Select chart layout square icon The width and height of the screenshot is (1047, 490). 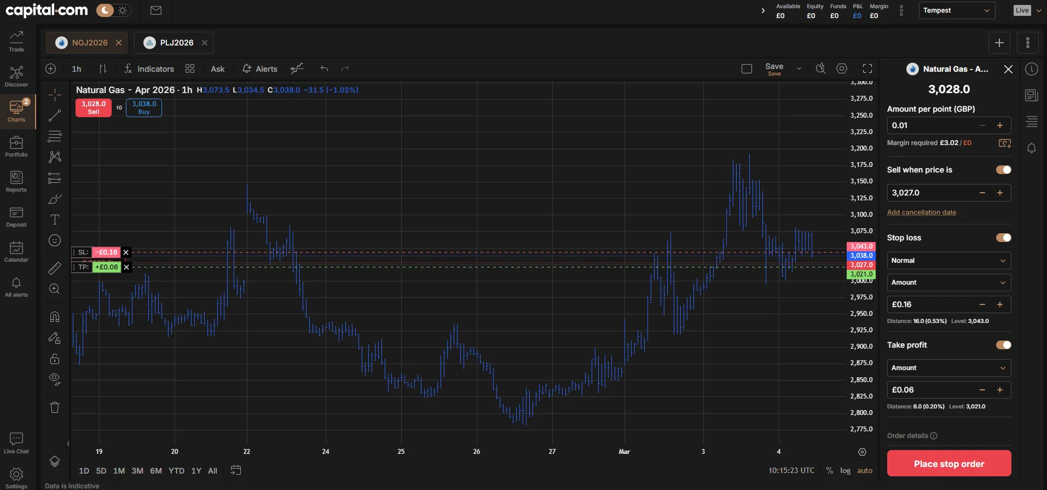coord(747,68)
